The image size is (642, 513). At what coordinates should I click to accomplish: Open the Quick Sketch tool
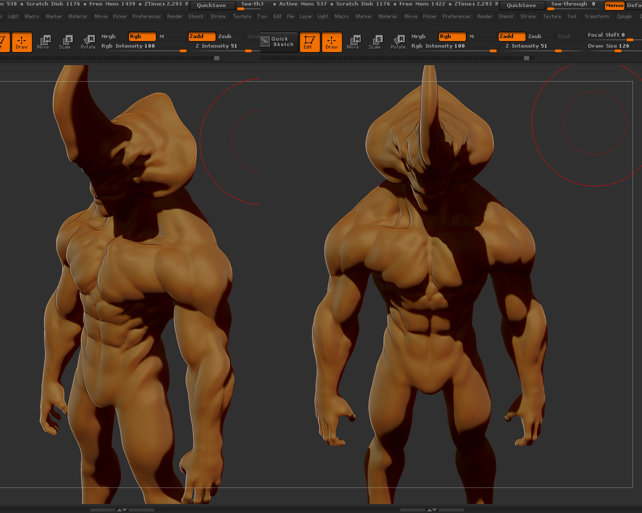coord(279,42)
